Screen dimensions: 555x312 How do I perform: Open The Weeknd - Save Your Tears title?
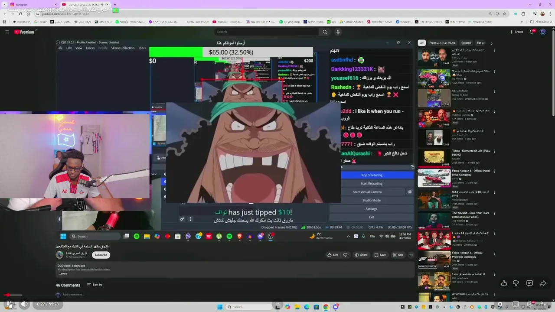tap(470, 214)
